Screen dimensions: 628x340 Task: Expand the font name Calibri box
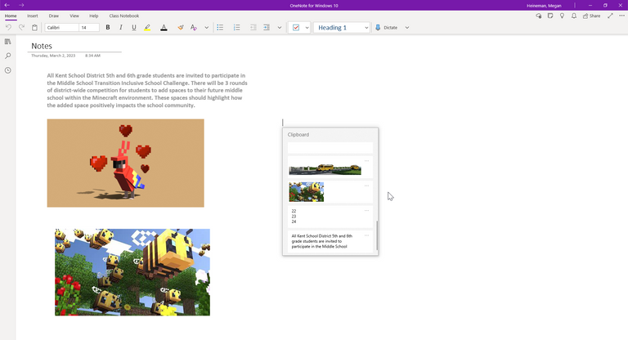(x=61, y=27)
